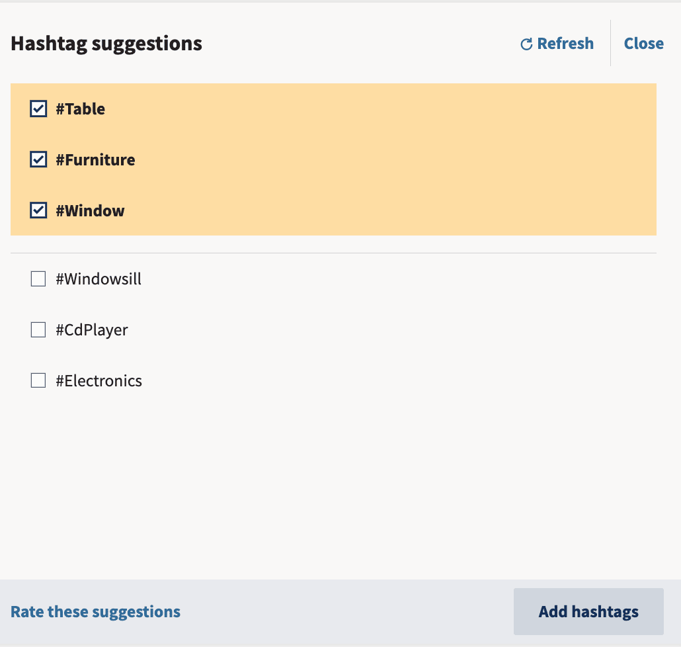
Task: Click the divider line below selected hashtags
Action: tap(333, 253)
